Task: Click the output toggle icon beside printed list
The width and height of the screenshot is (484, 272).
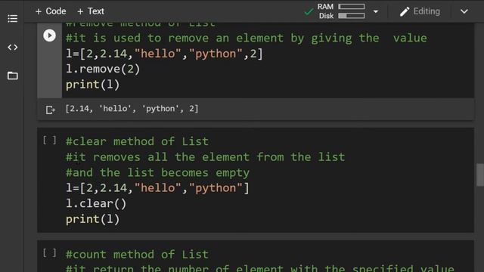Action: (x=50, y=110)
